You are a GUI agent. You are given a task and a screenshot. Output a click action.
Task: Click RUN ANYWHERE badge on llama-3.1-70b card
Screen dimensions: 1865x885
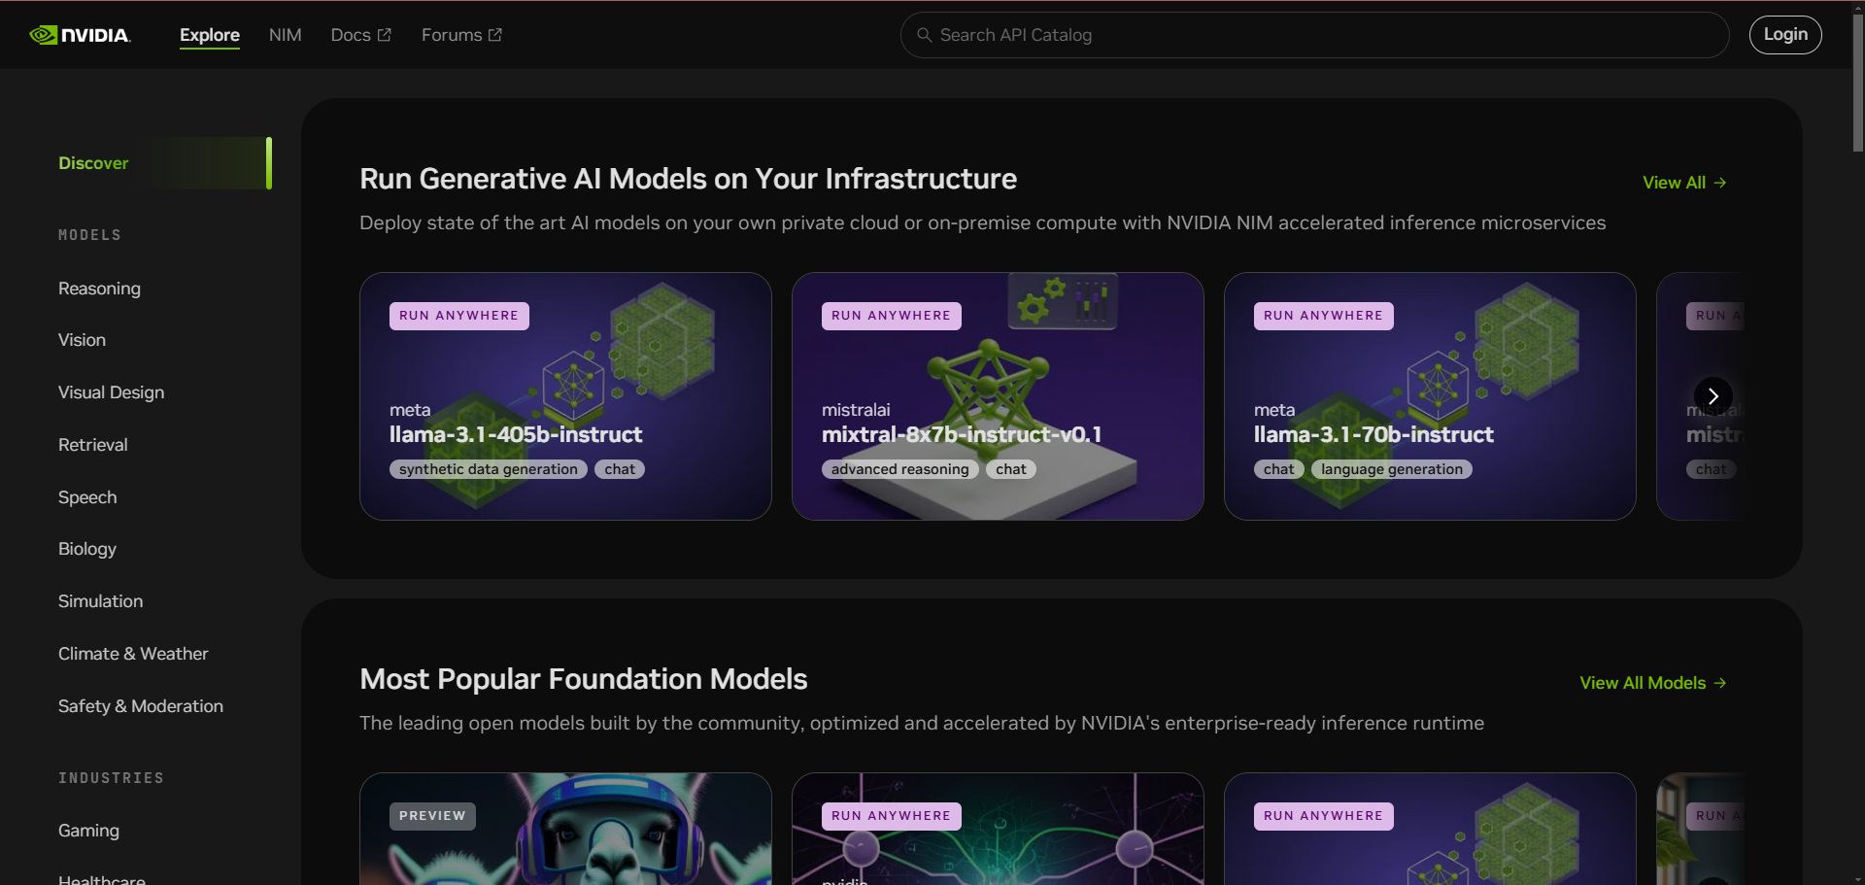[1324, 316]
